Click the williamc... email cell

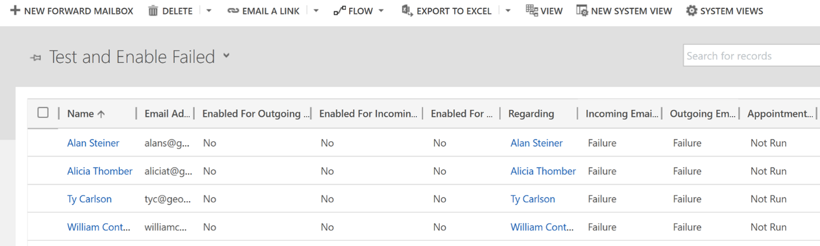[166, 227]
